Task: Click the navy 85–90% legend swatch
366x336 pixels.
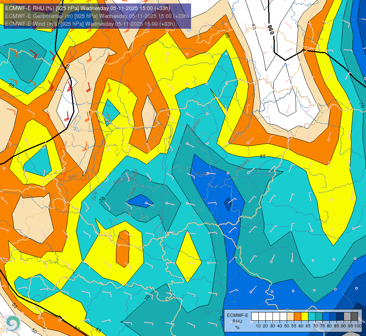Action: [340, 317]
